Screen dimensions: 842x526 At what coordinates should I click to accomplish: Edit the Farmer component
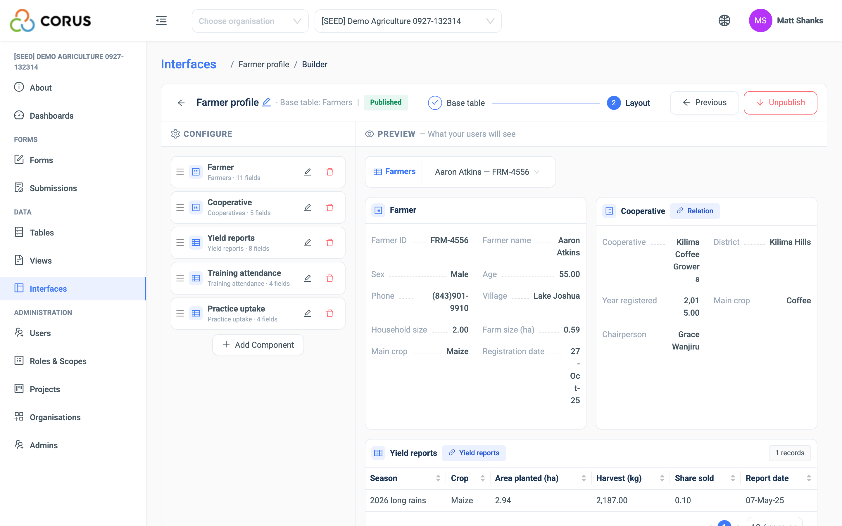click(x=308, y=172)
